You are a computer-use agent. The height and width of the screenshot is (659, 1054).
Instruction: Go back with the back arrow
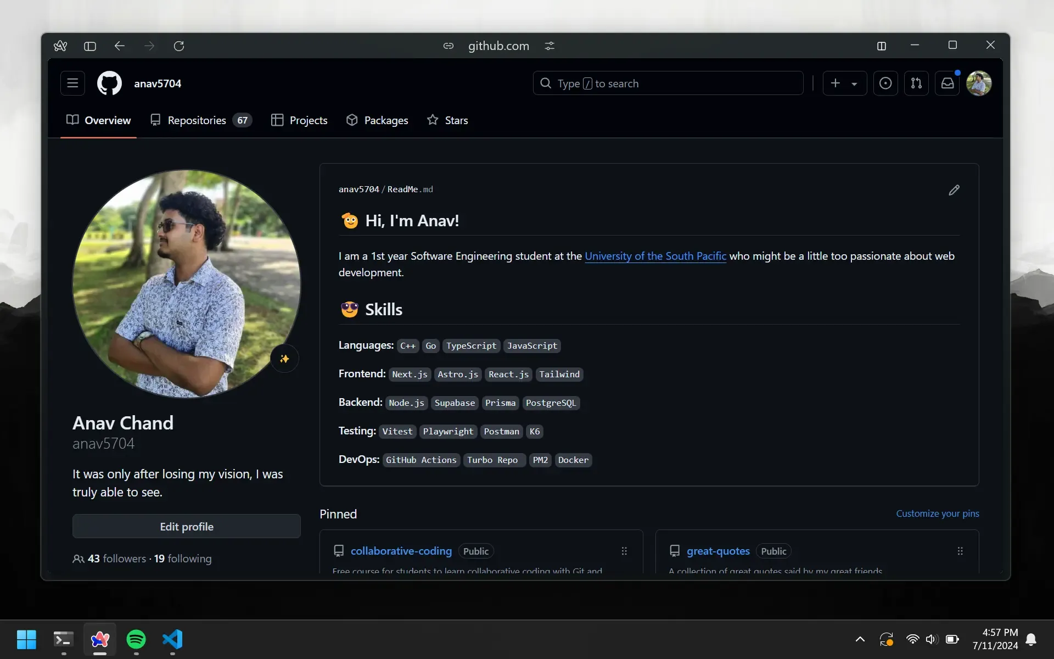click(x=119, y=46)
